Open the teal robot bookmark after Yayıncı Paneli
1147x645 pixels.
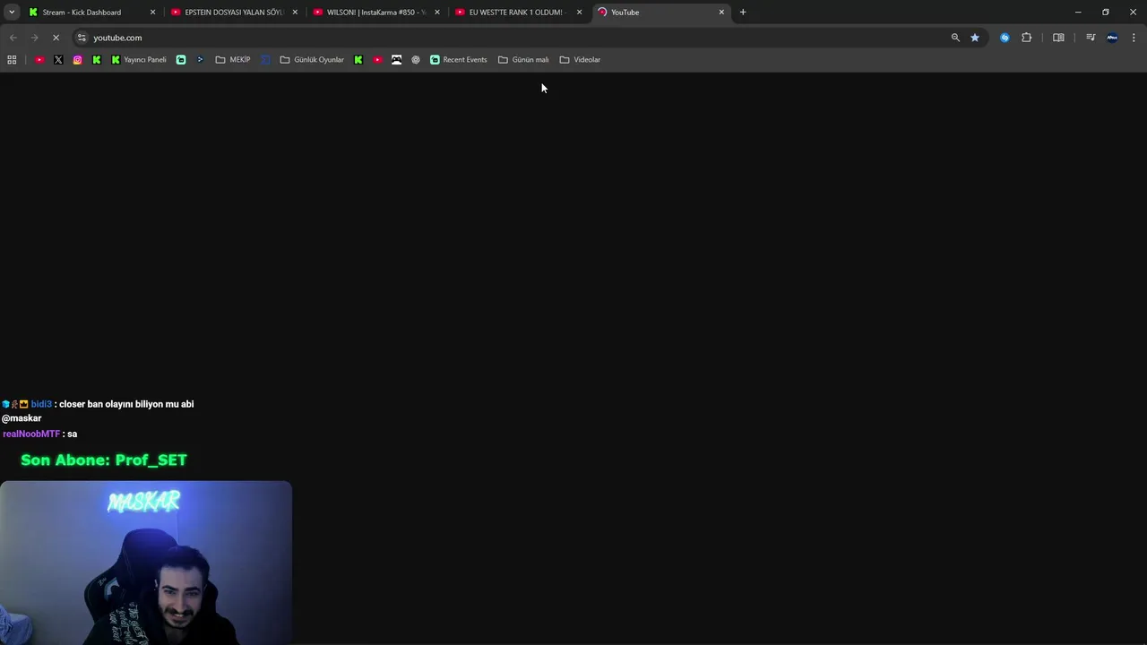[x=181, y=60]
